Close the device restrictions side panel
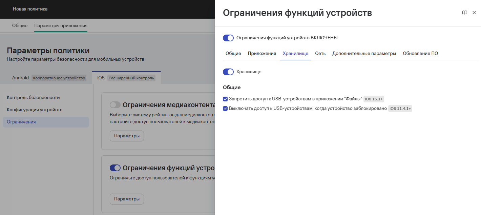This screenshot has height=215, width=481. tap(474, 13)
